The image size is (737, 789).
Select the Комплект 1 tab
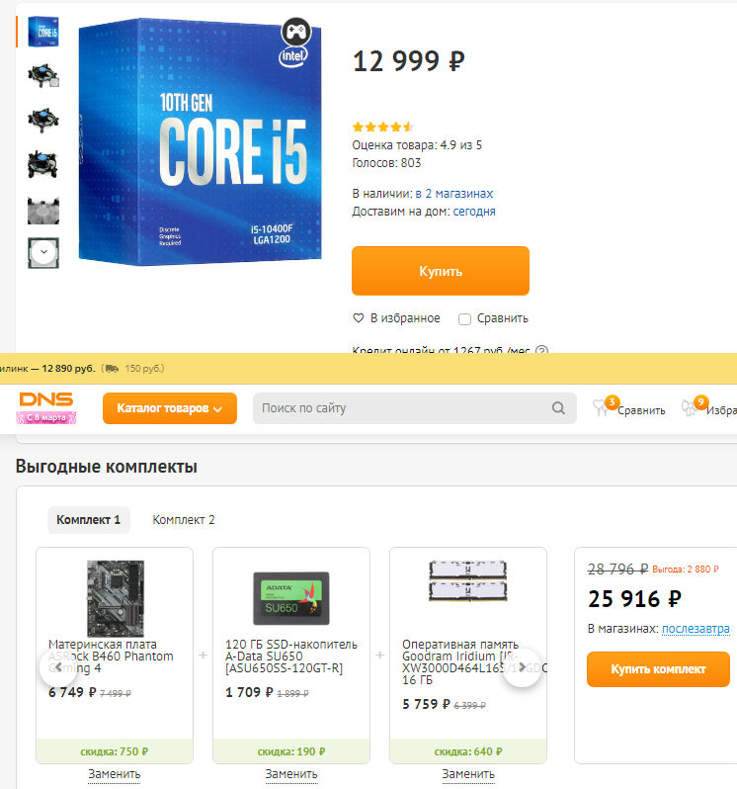point(89,520)
